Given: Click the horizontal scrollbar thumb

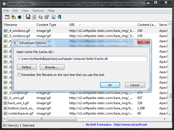Looking at the screenshot, I should click(x=42, y=119).
